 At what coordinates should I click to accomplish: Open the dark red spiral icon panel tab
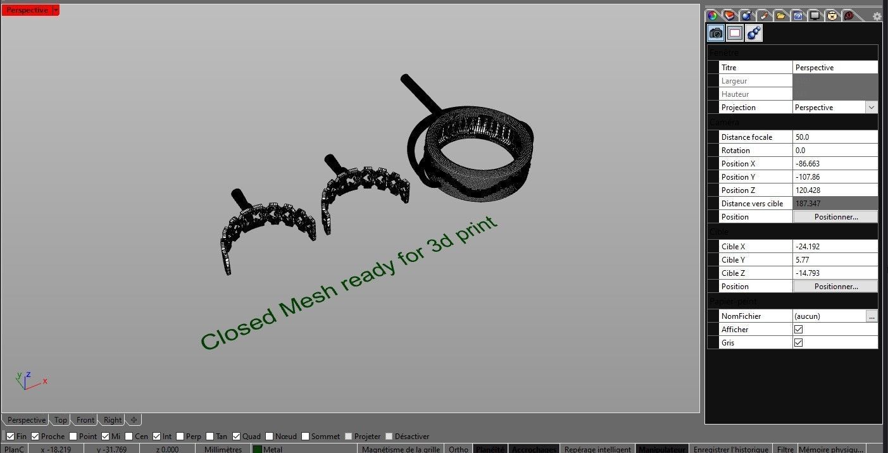coord(849,15)
